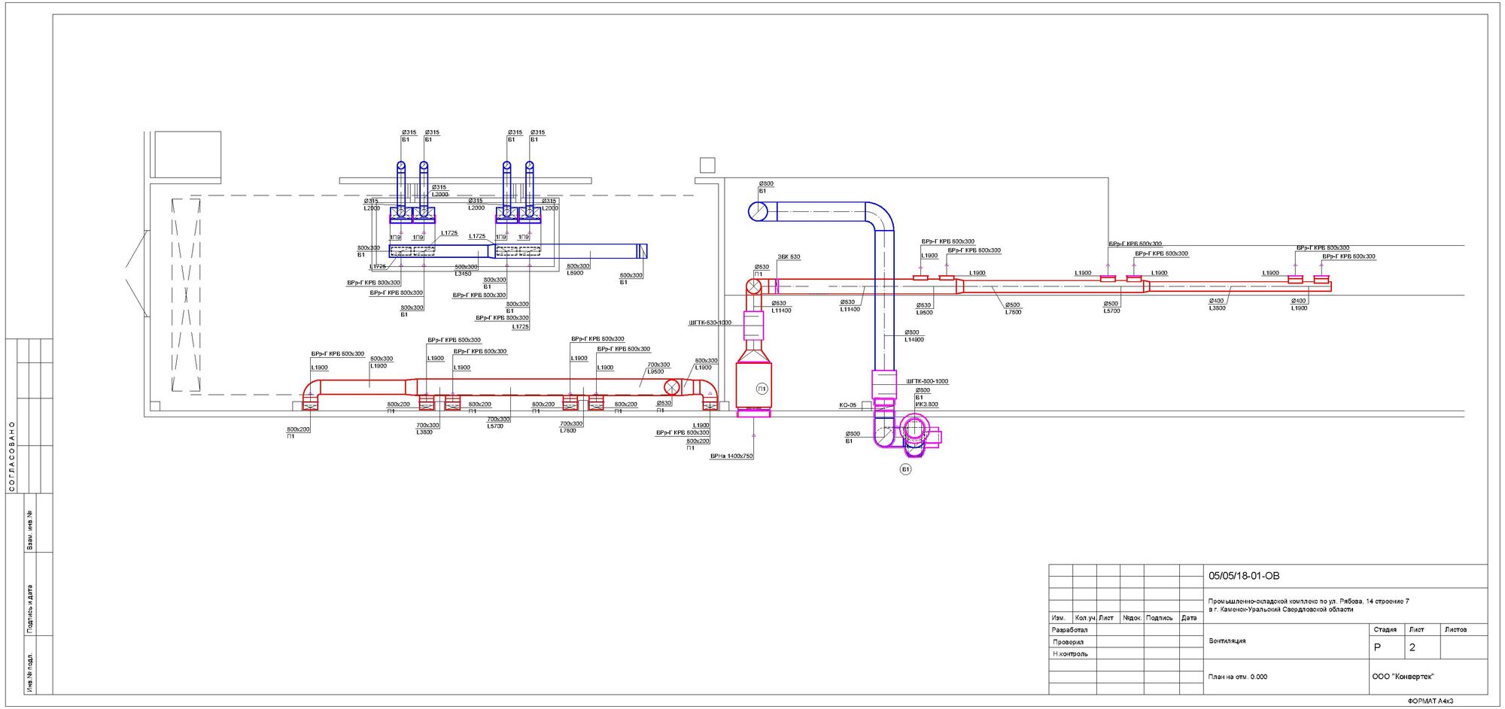
Task: Click the vertical 'Взам. инв. №' label
Action: [x=30, y=530]
